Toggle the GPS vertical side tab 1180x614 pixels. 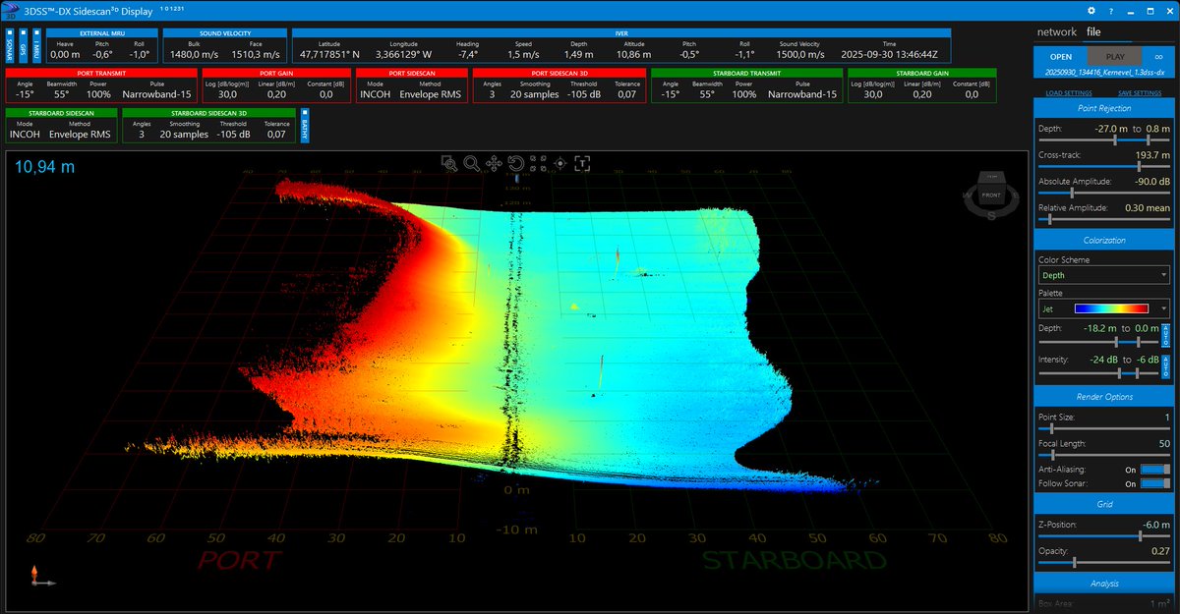pos(24,46)
